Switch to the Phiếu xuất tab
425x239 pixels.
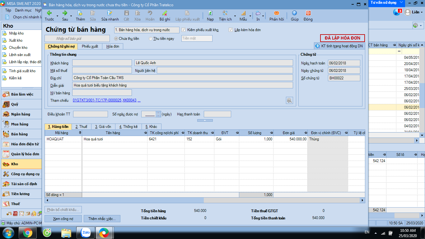90,46
